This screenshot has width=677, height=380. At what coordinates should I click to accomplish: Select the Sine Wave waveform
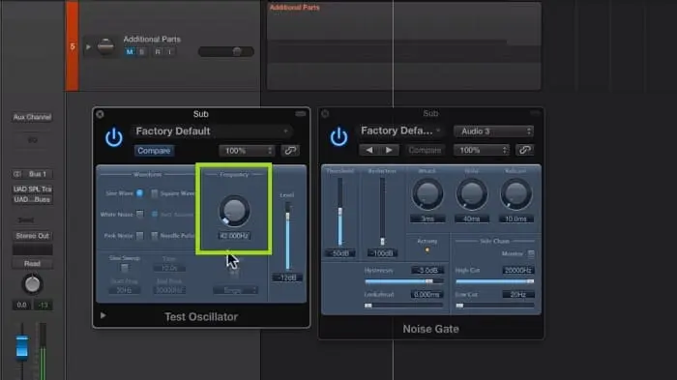click(x=139, y=193)
